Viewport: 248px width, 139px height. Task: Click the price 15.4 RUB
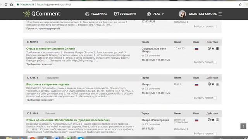click(x=147, y=129)
